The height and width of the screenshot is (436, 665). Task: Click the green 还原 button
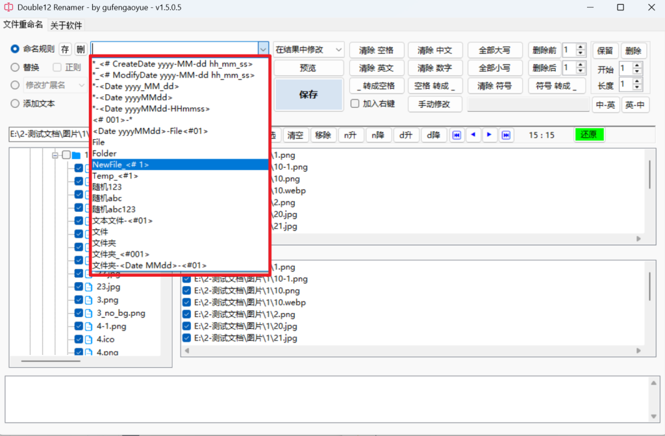point(588,135)
